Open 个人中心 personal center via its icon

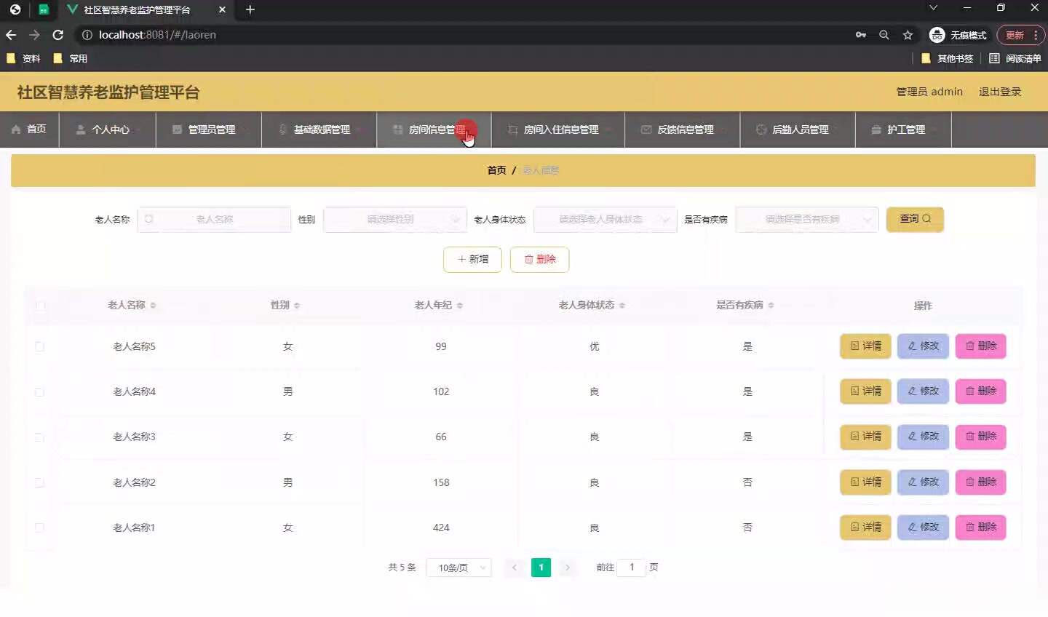pos(79,130)
